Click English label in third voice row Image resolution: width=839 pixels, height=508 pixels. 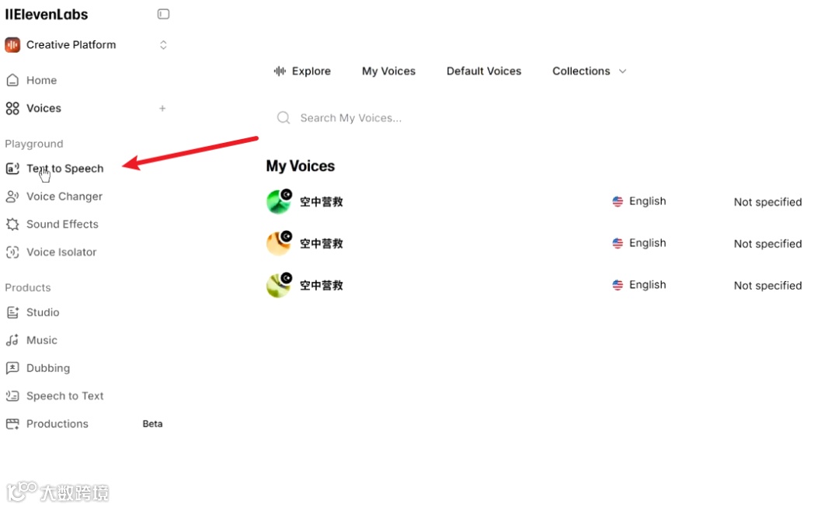(x=647, y=285)
